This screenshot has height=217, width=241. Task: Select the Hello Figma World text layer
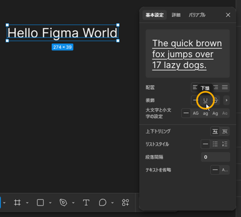tap(63, 33)
